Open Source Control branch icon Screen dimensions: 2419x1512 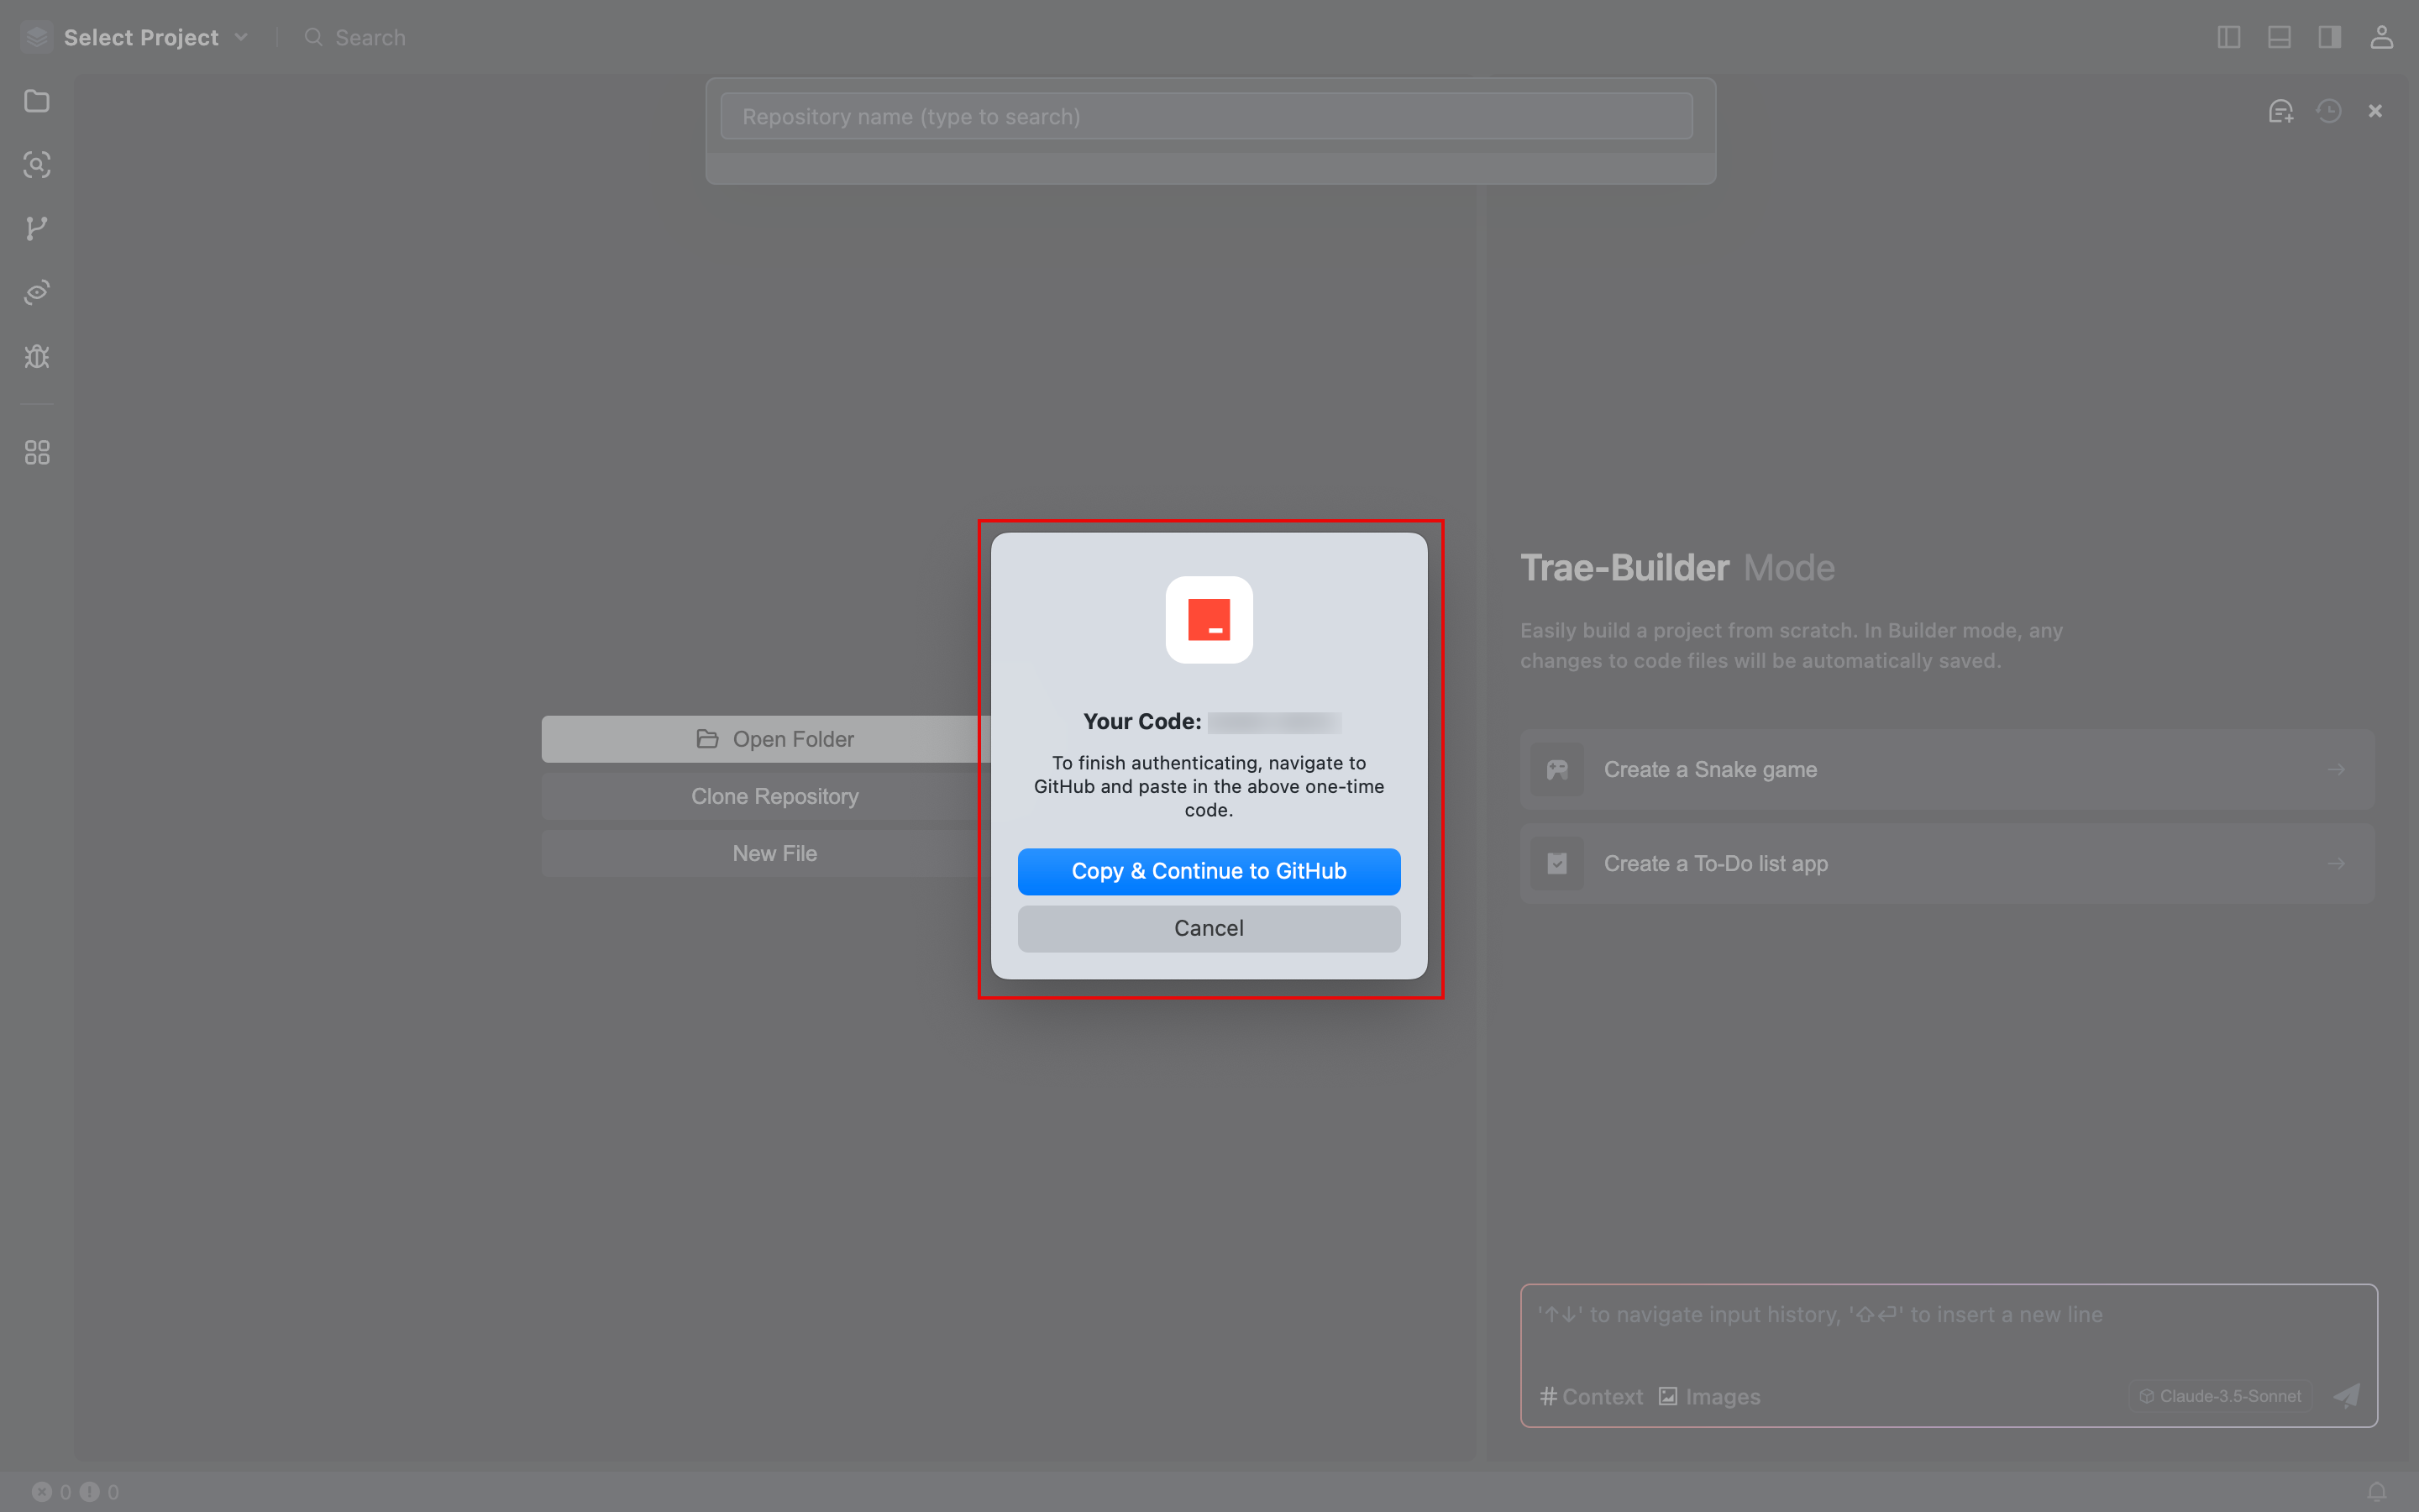point(37,228)
